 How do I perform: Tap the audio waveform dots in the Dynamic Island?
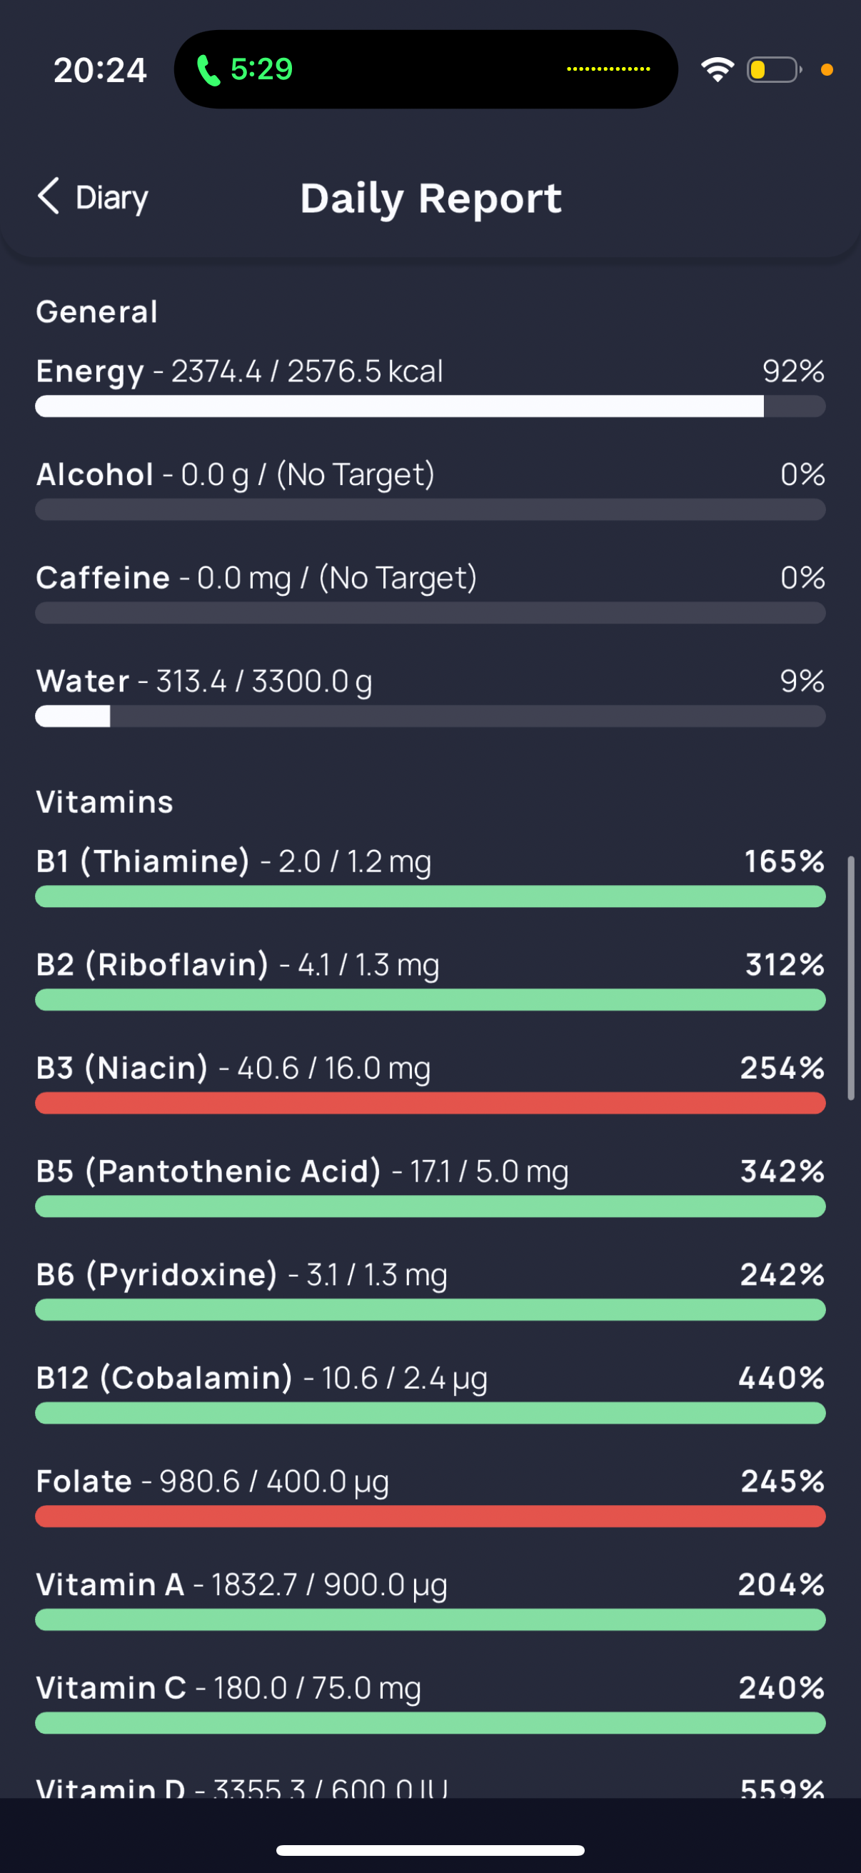coord(608,69)
